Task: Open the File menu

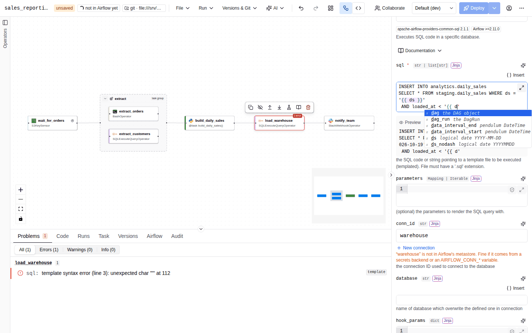Action: click(183, 8)
